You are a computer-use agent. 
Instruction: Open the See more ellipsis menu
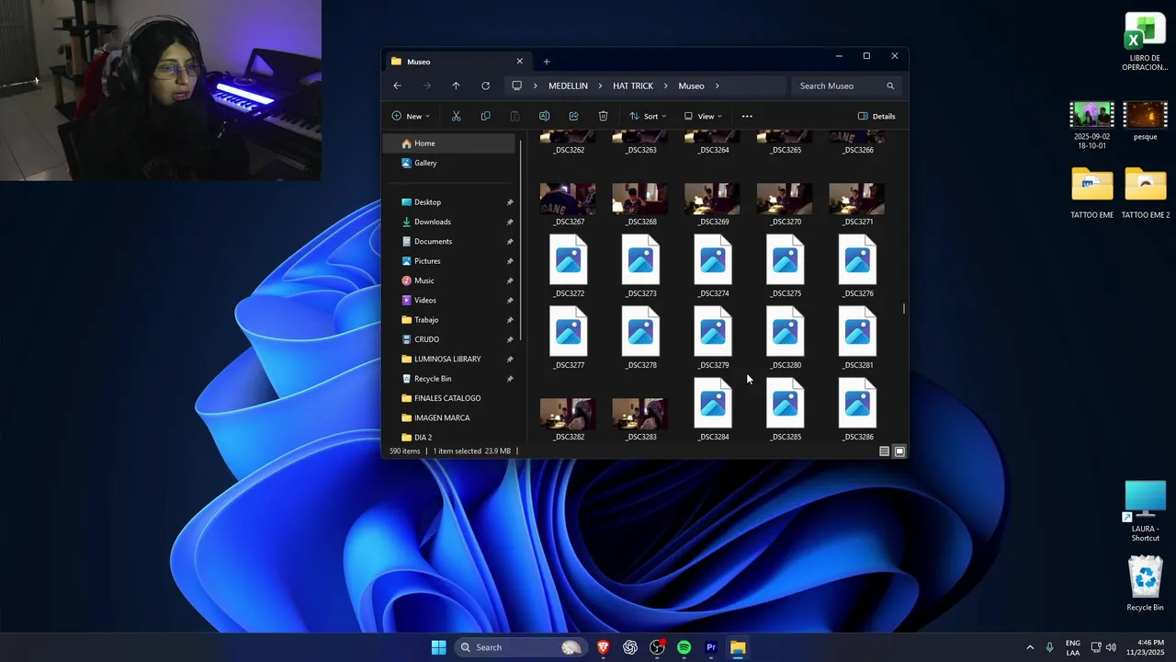click(x=747, y=116)
